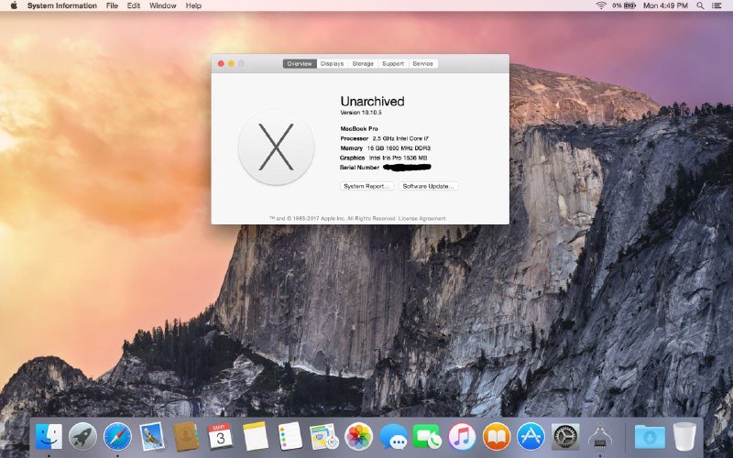Image resolution: width=733 pixels, height=458 pixels.
Task: Open iBooks in Dock
Action: [x=497, y=437]
